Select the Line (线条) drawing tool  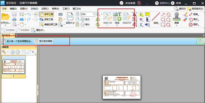tap(156, 18)
